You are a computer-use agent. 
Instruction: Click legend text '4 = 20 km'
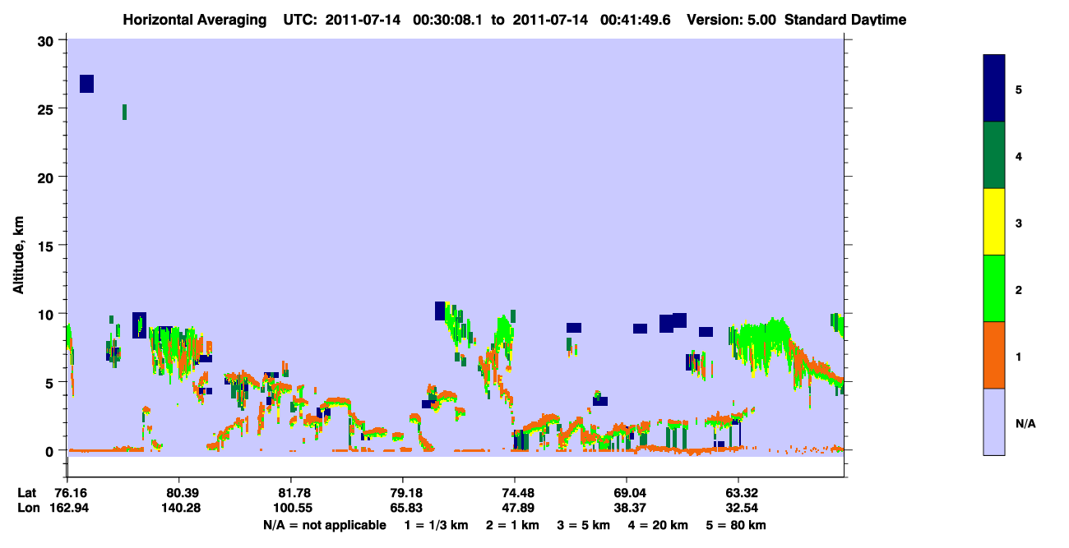pyautogui.click(x=658, y=525)
